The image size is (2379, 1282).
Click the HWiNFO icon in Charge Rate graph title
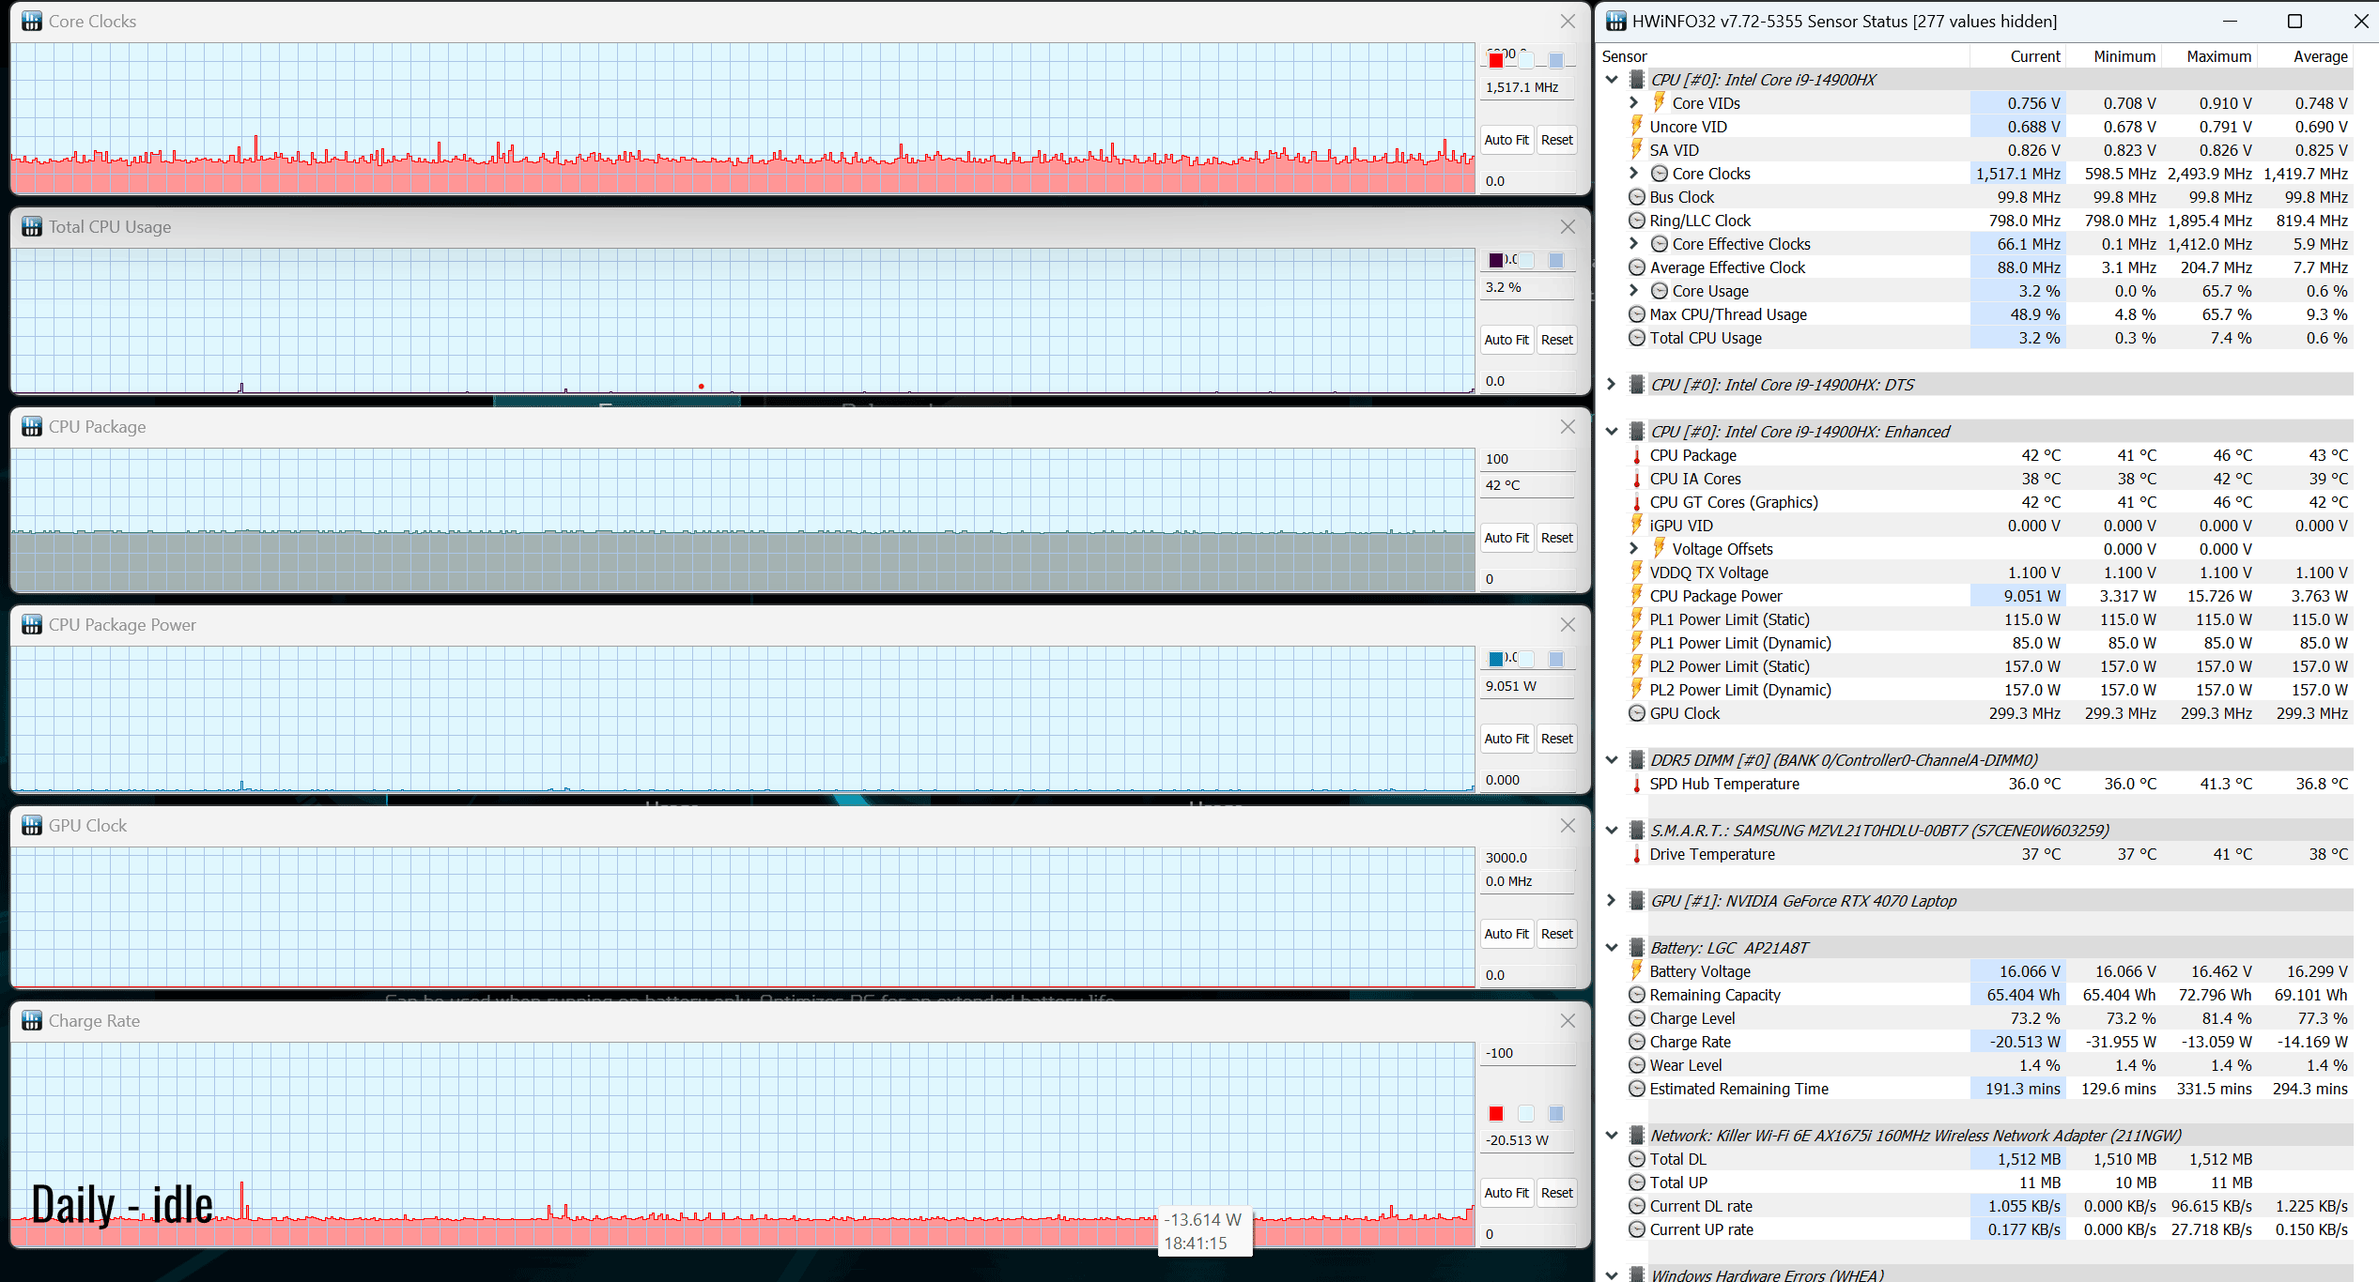click(x=32, y=1020)
